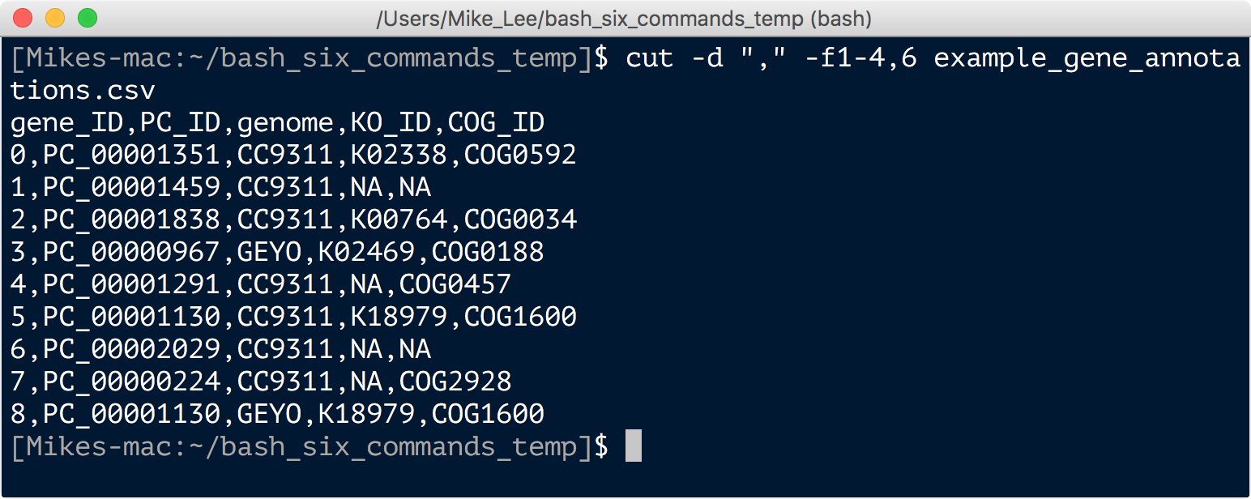Select the COG0592 value in row 0
Viewport: 1251px width, 499px height.
point(520,155)
